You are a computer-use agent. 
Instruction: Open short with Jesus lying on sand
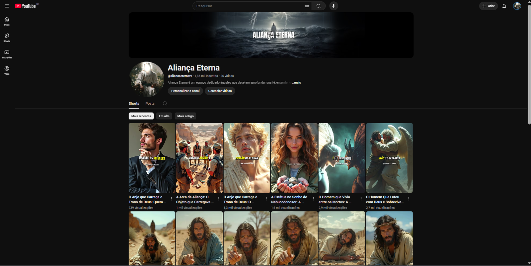(x=342, y=238)
